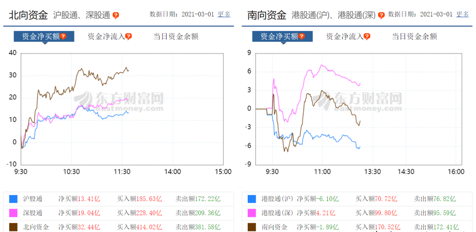Select 当日资金余额 tab under 北向资金
The image size is (476, 232).
click(176, 37)
